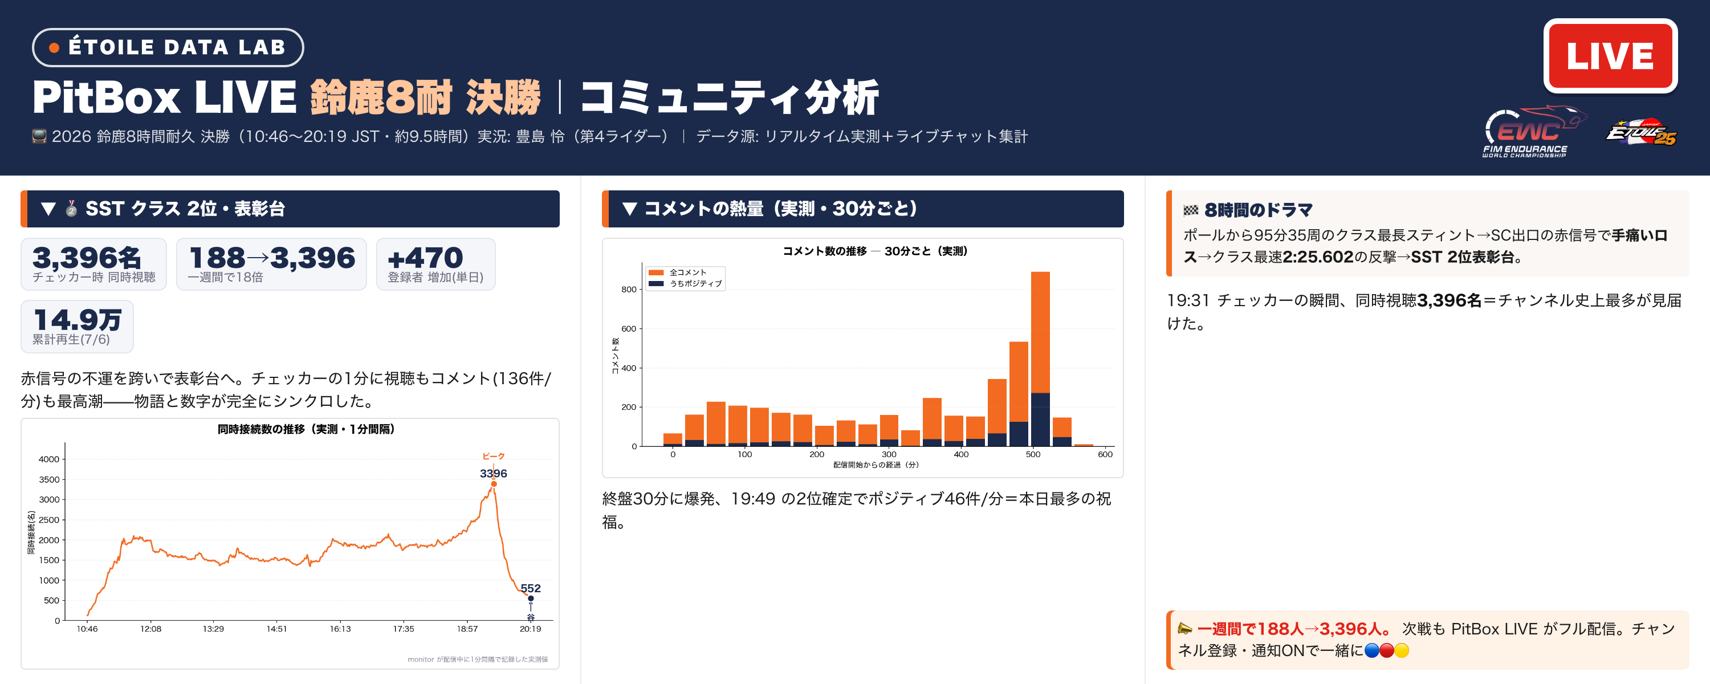The width and height of the screenshot is (1710, 684).
Task: Click the red LIVE badge
Action: click(1610, 56)
